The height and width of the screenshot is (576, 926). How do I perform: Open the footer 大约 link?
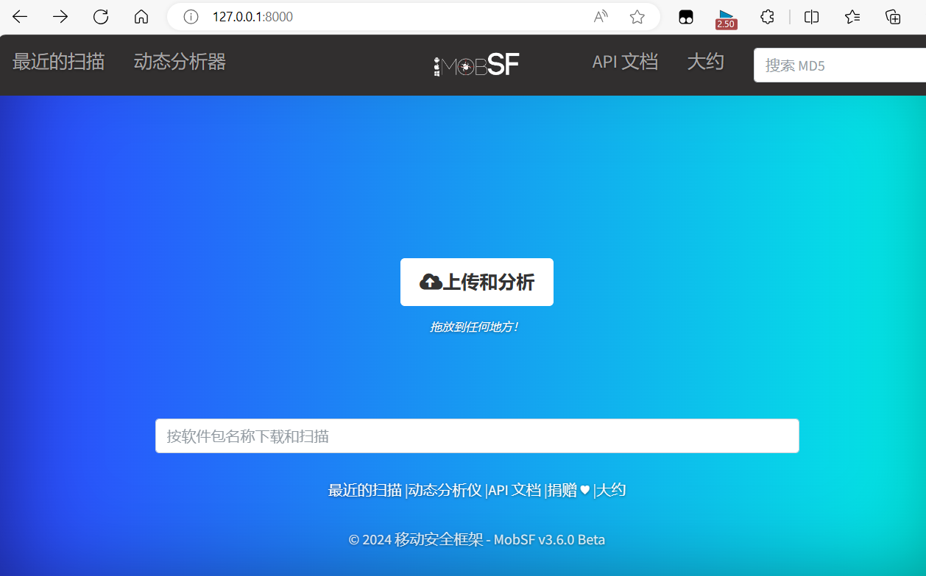click(x=611, y=490)
